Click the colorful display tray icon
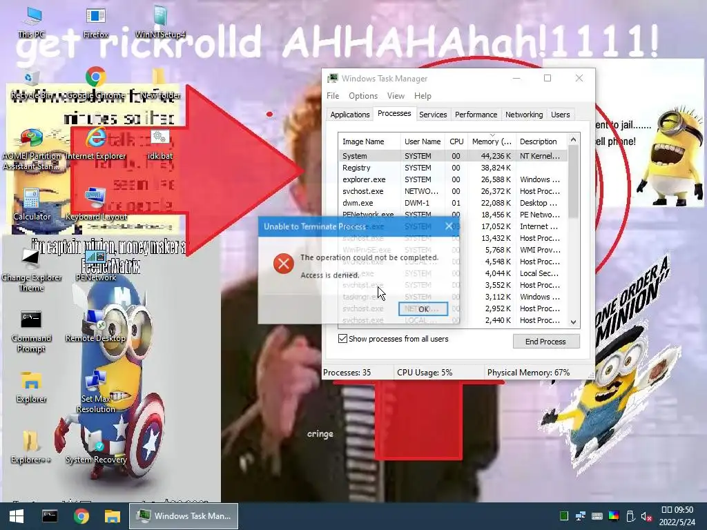The width and height of the screenshot is (707, 530). (614, 516)
